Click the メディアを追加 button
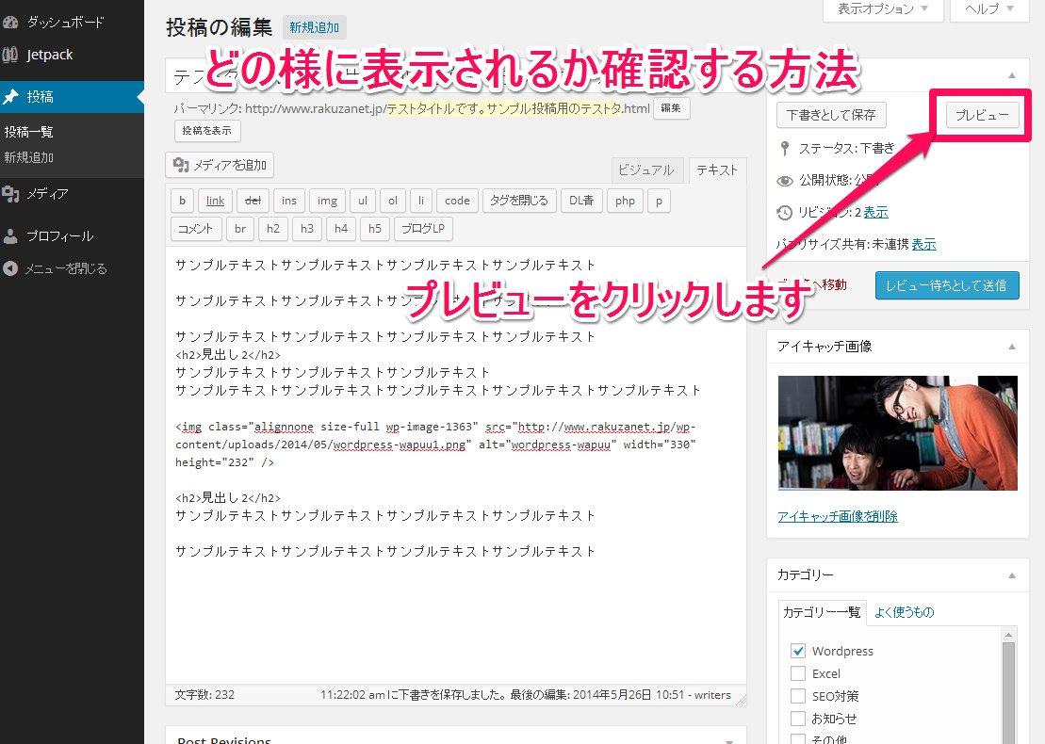The height and width of the screenshot is (744, 1045). [220, 165]
